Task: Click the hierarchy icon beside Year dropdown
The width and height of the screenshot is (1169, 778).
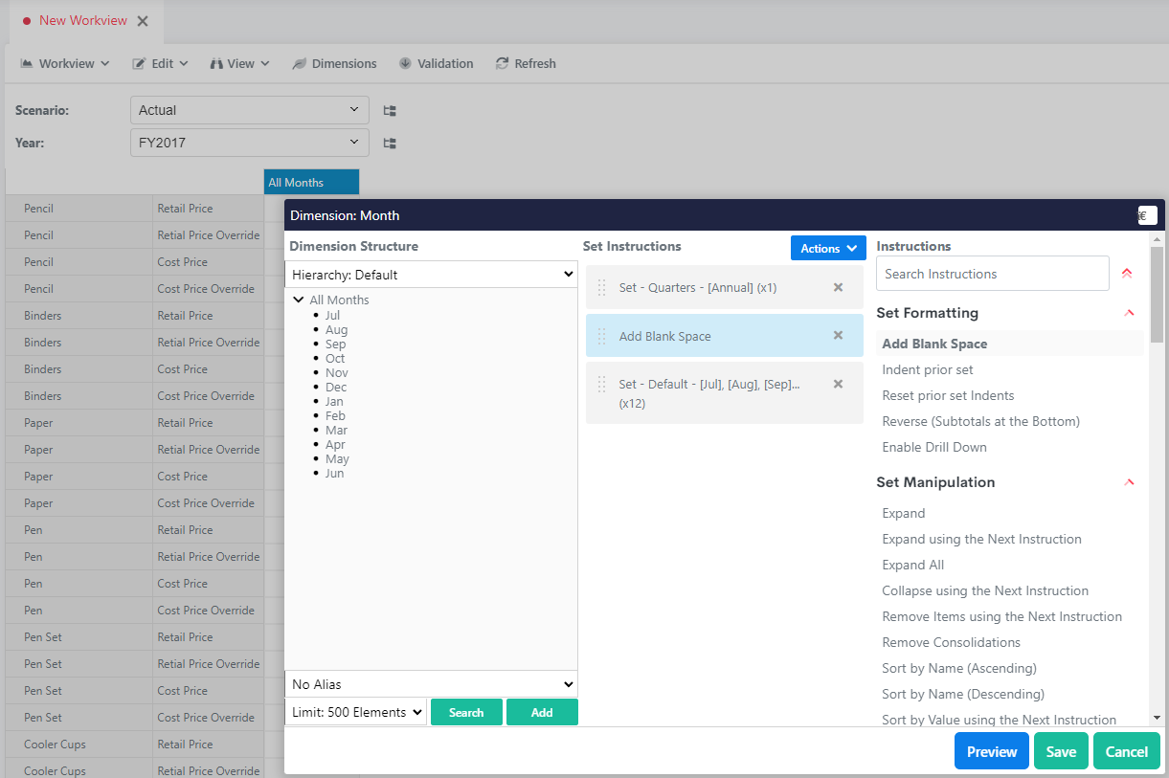Action: pyautogui.click(x=390, y=144)
